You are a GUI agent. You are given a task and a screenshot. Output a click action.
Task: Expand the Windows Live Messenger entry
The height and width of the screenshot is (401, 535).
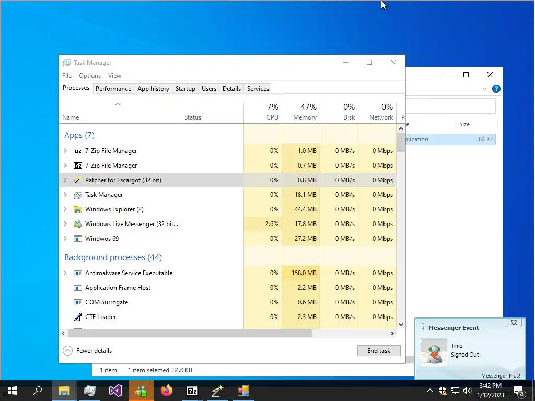tap(65, 224)
